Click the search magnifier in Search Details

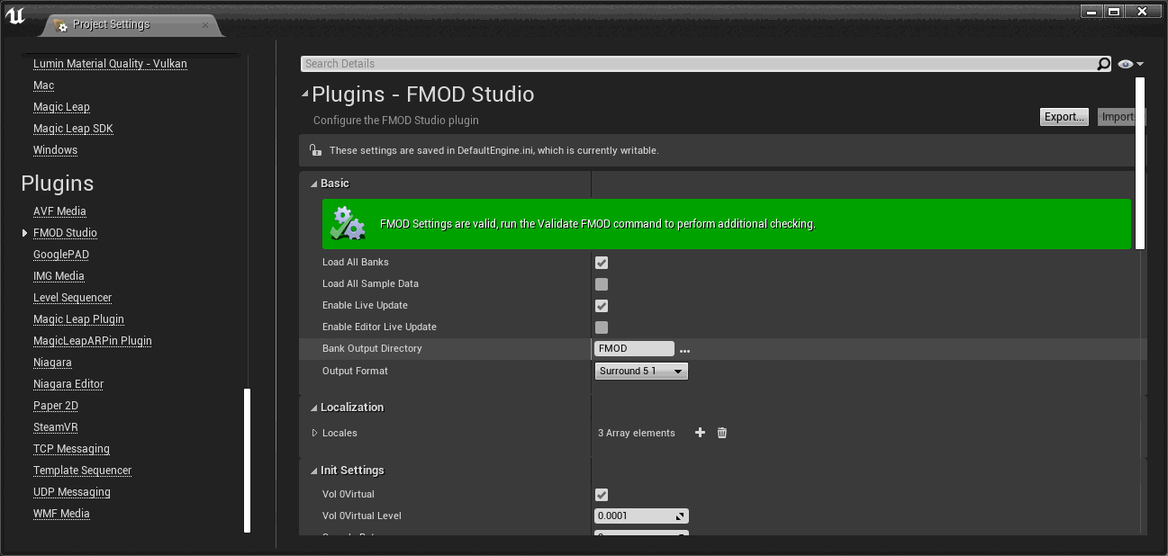point(1103,63)
